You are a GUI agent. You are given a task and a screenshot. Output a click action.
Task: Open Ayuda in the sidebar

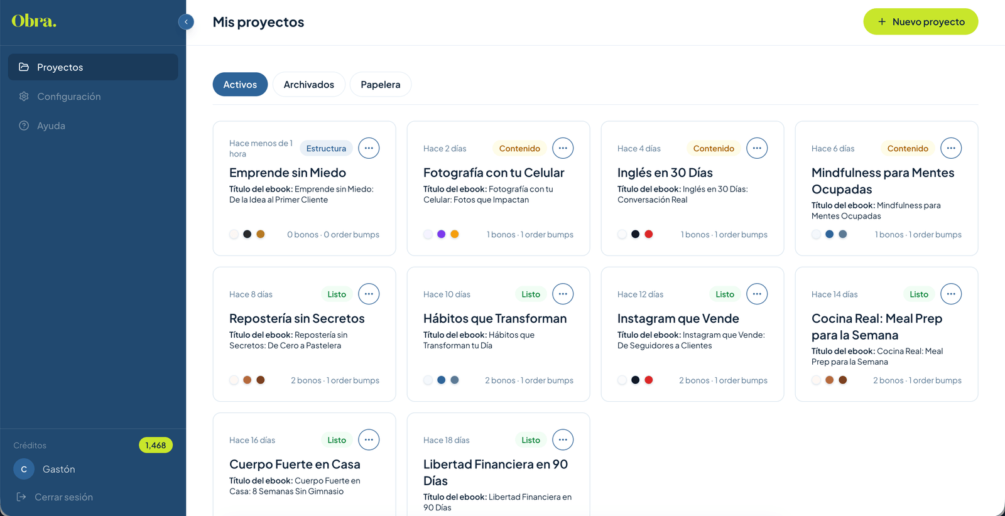(x=93, y=126)
